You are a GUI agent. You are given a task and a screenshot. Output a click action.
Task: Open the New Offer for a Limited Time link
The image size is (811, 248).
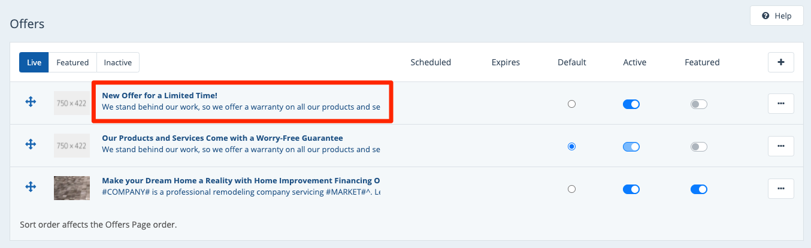[x=159, y=95]
